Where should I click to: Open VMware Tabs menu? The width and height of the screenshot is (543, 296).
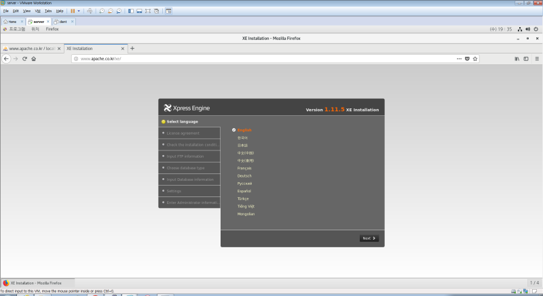coord(48,11)
